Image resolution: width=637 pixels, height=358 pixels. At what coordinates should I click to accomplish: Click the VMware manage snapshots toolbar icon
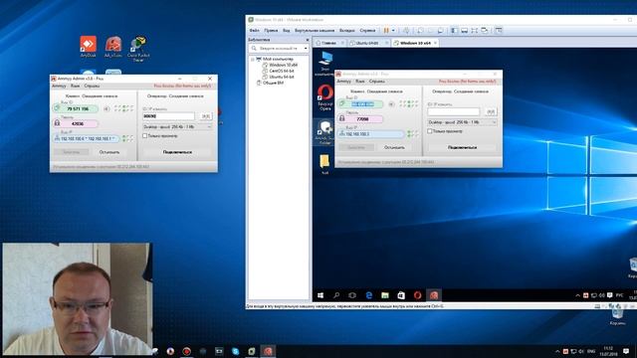440,31
